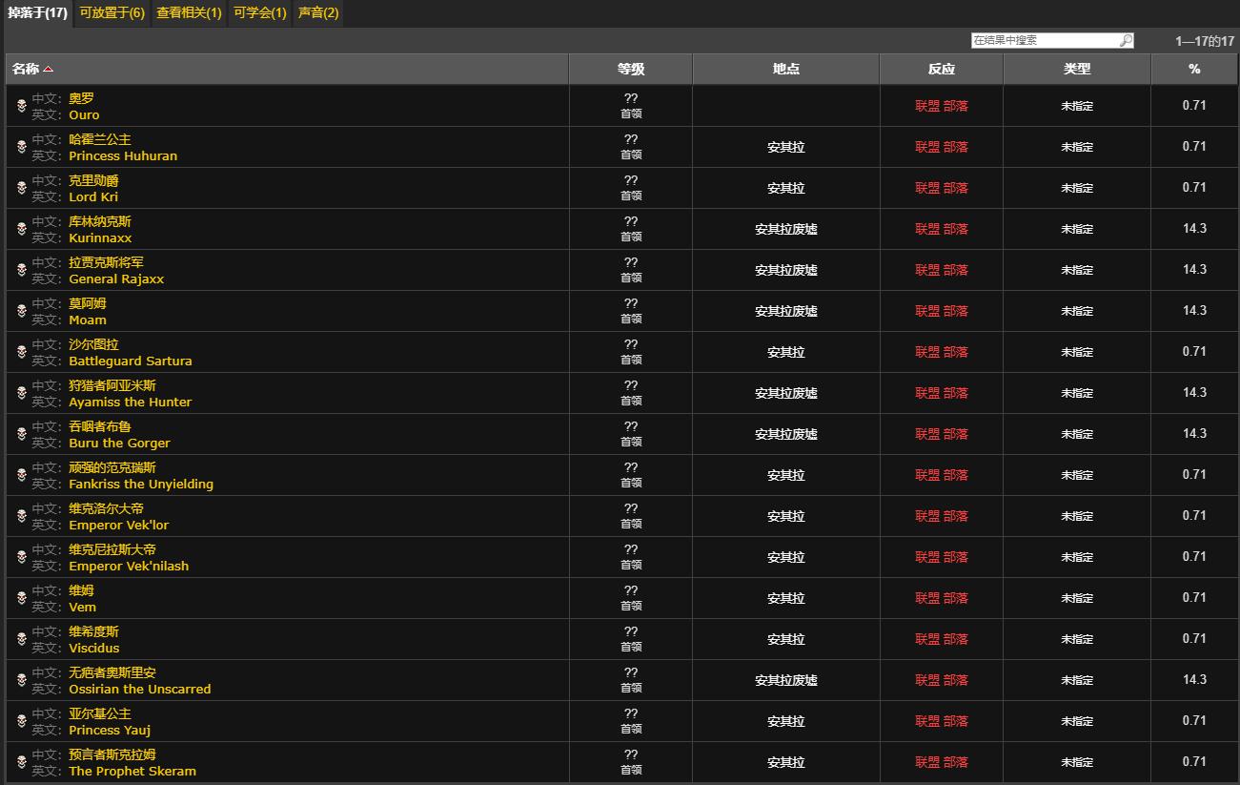Open the Kurinnaxx link
The image size is (1240, 785).
(100, 238)
